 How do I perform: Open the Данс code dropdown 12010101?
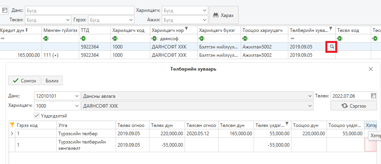[77, 96]
